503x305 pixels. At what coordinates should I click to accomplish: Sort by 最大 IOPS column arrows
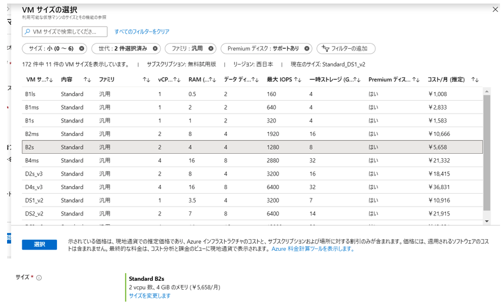[298, 79]
